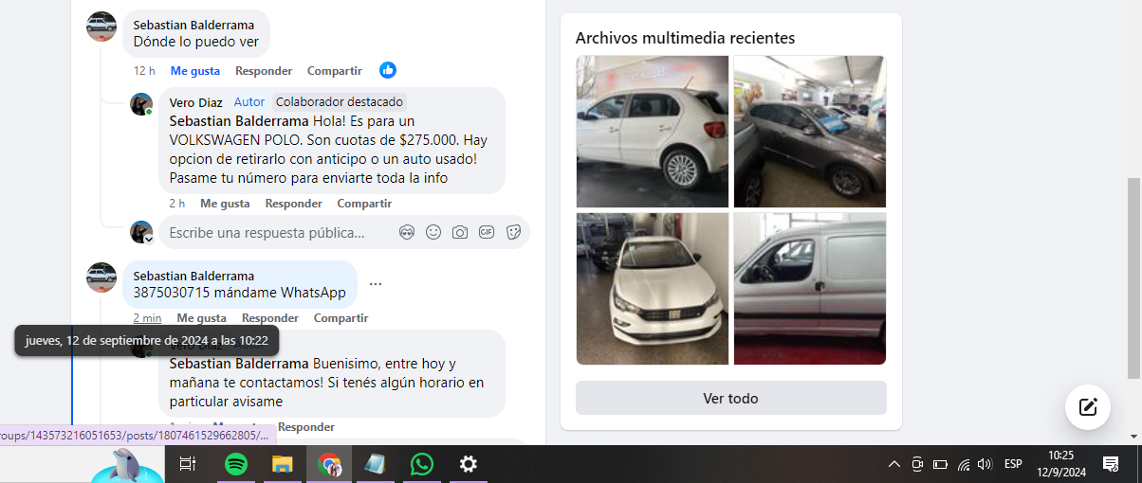Check battery status in system tray
Screen dimensions: 1142x483
[940, 464]
